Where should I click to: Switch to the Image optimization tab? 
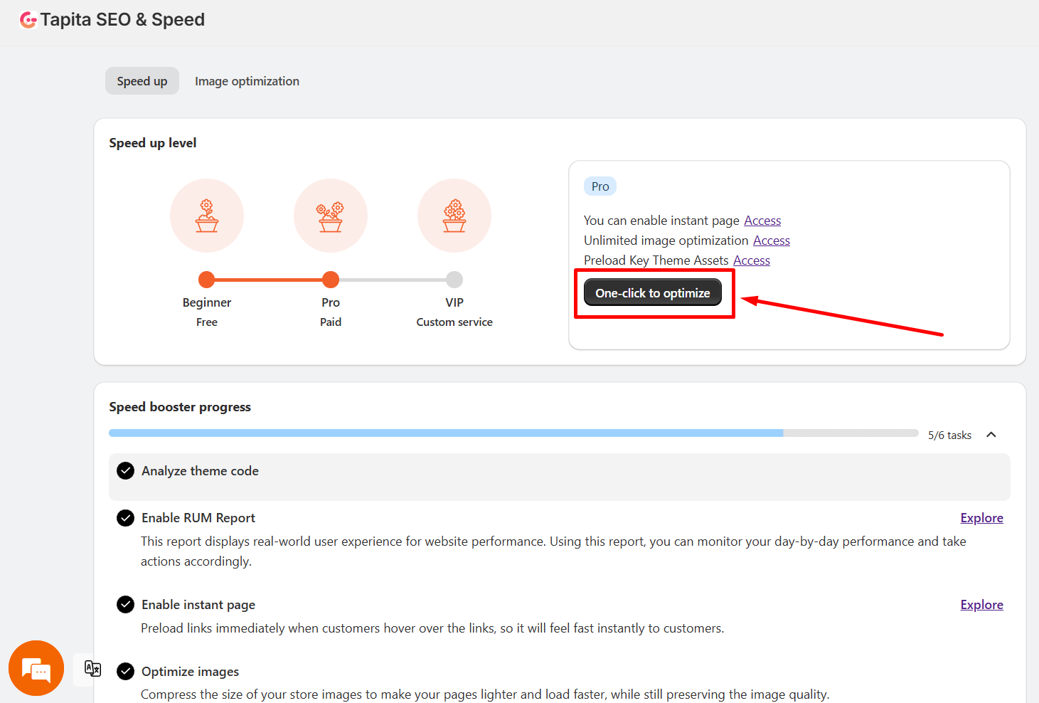[247, 81]
